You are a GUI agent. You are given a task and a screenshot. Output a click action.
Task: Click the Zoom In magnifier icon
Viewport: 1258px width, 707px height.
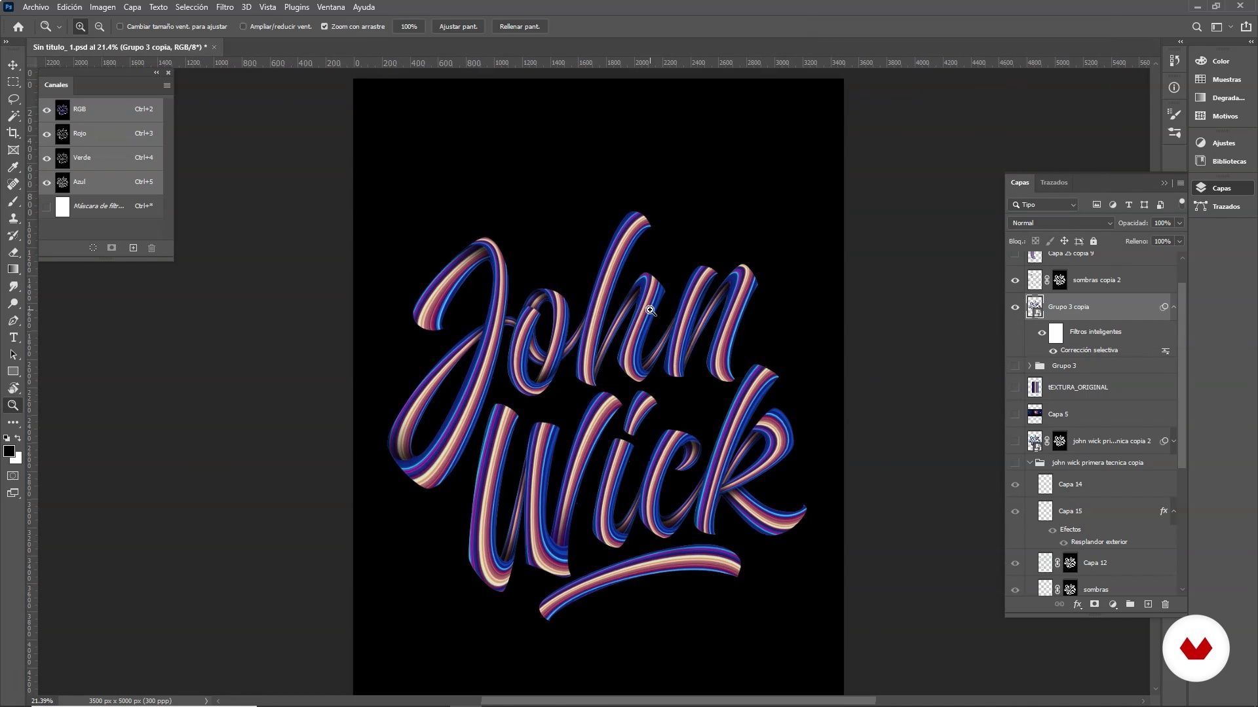point(80,27)
